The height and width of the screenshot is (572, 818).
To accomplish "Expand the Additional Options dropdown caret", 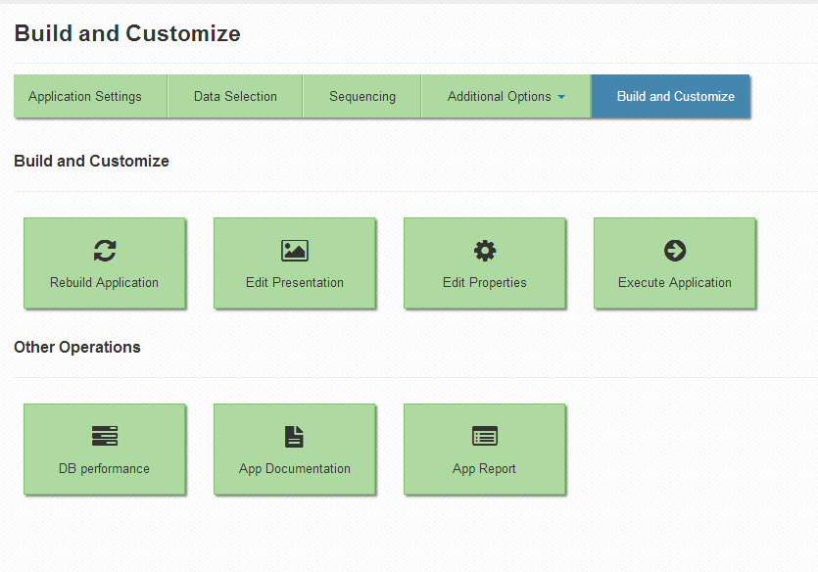I will (561, 97).
